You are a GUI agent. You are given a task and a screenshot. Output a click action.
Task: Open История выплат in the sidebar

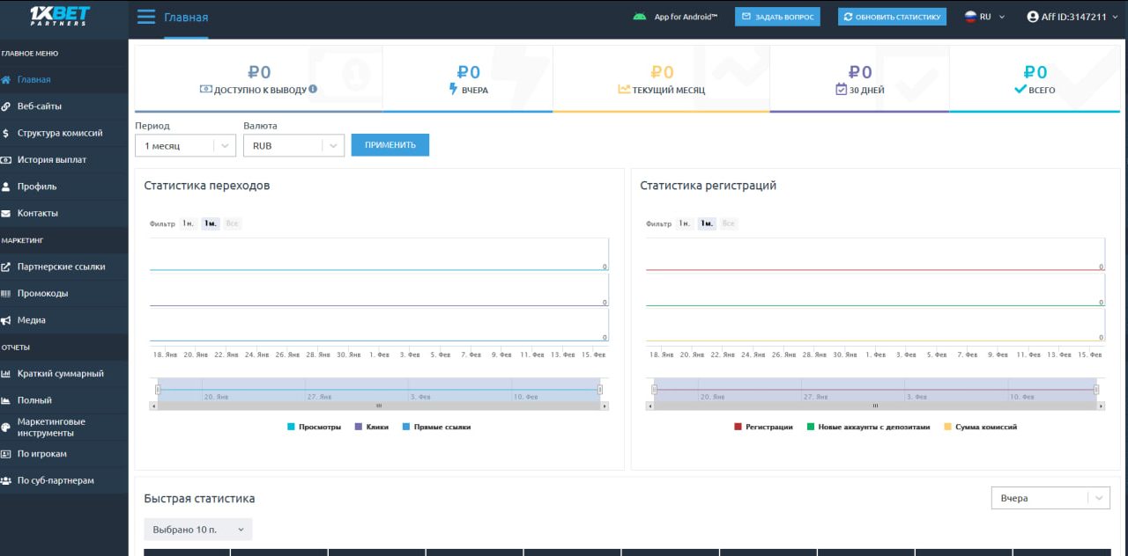52,160
